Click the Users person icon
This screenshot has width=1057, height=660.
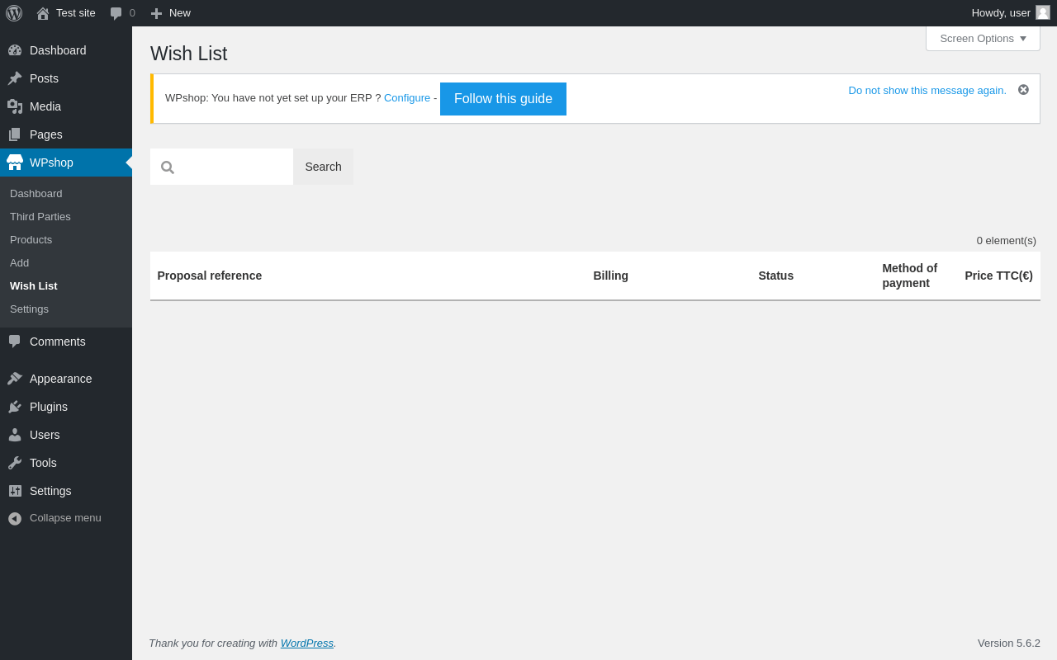(x=15, y=435)
